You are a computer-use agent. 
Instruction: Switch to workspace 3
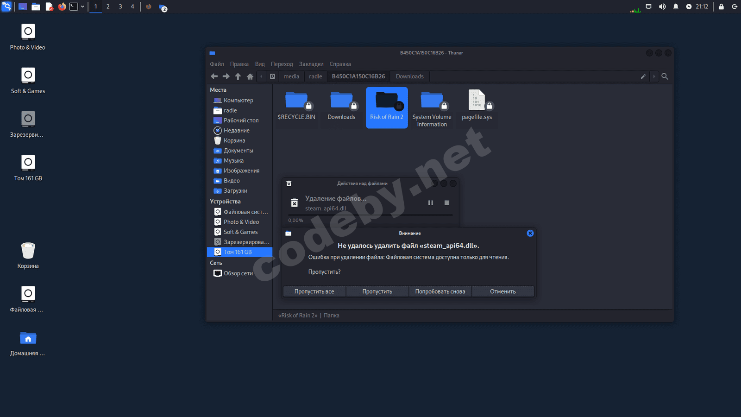[120, 6]
